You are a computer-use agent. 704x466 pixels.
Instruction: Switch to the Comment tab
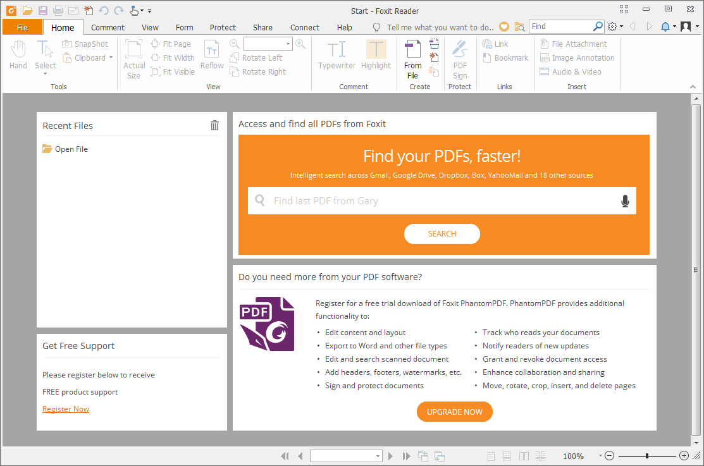click(108, 27)
